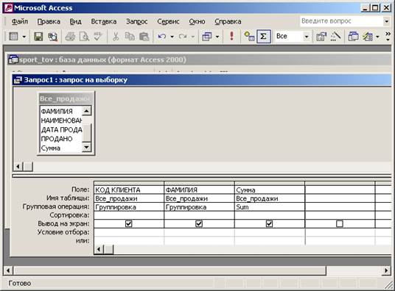Click the Redo arrow icon

[182, 37]
